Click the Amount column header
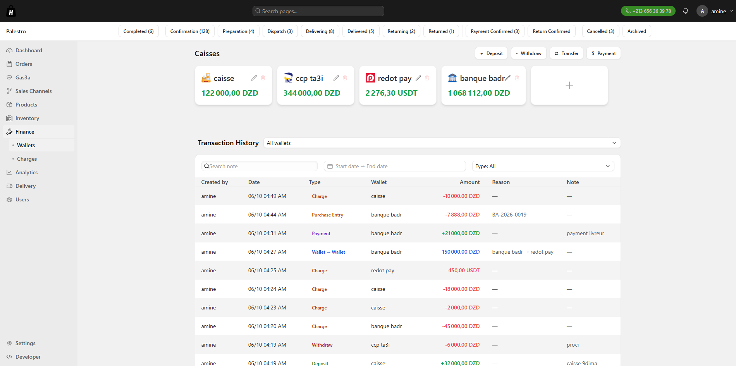Screen dimensions: 736x366 point(469,182)
